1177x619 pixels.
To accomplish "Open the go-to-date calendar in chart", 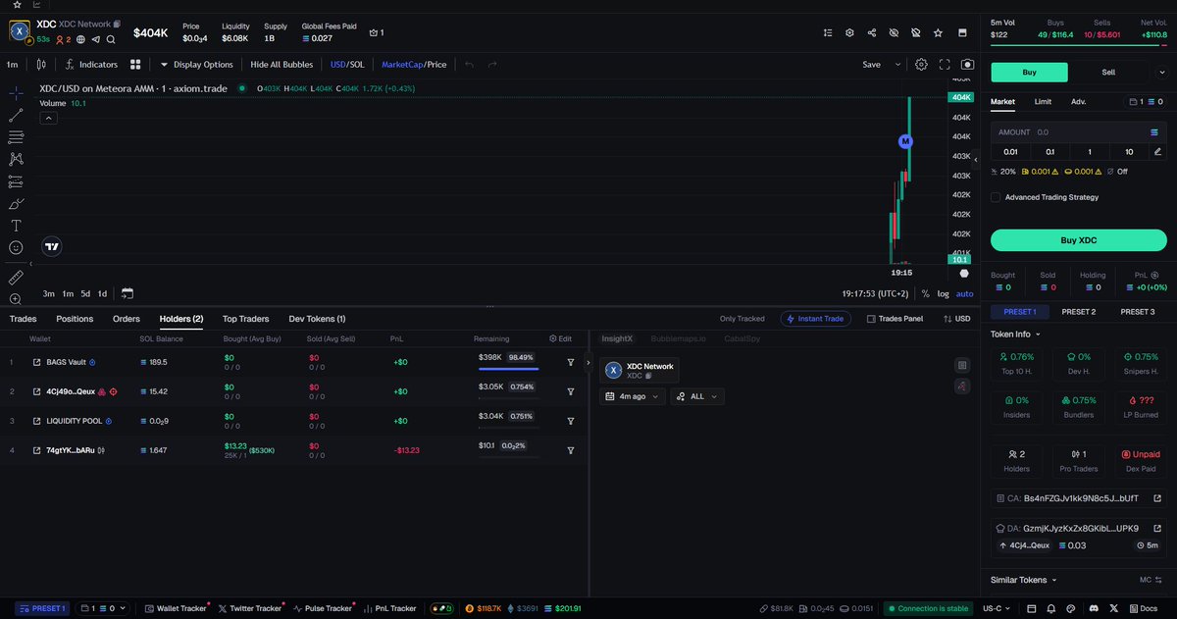I will pos(127,293).
